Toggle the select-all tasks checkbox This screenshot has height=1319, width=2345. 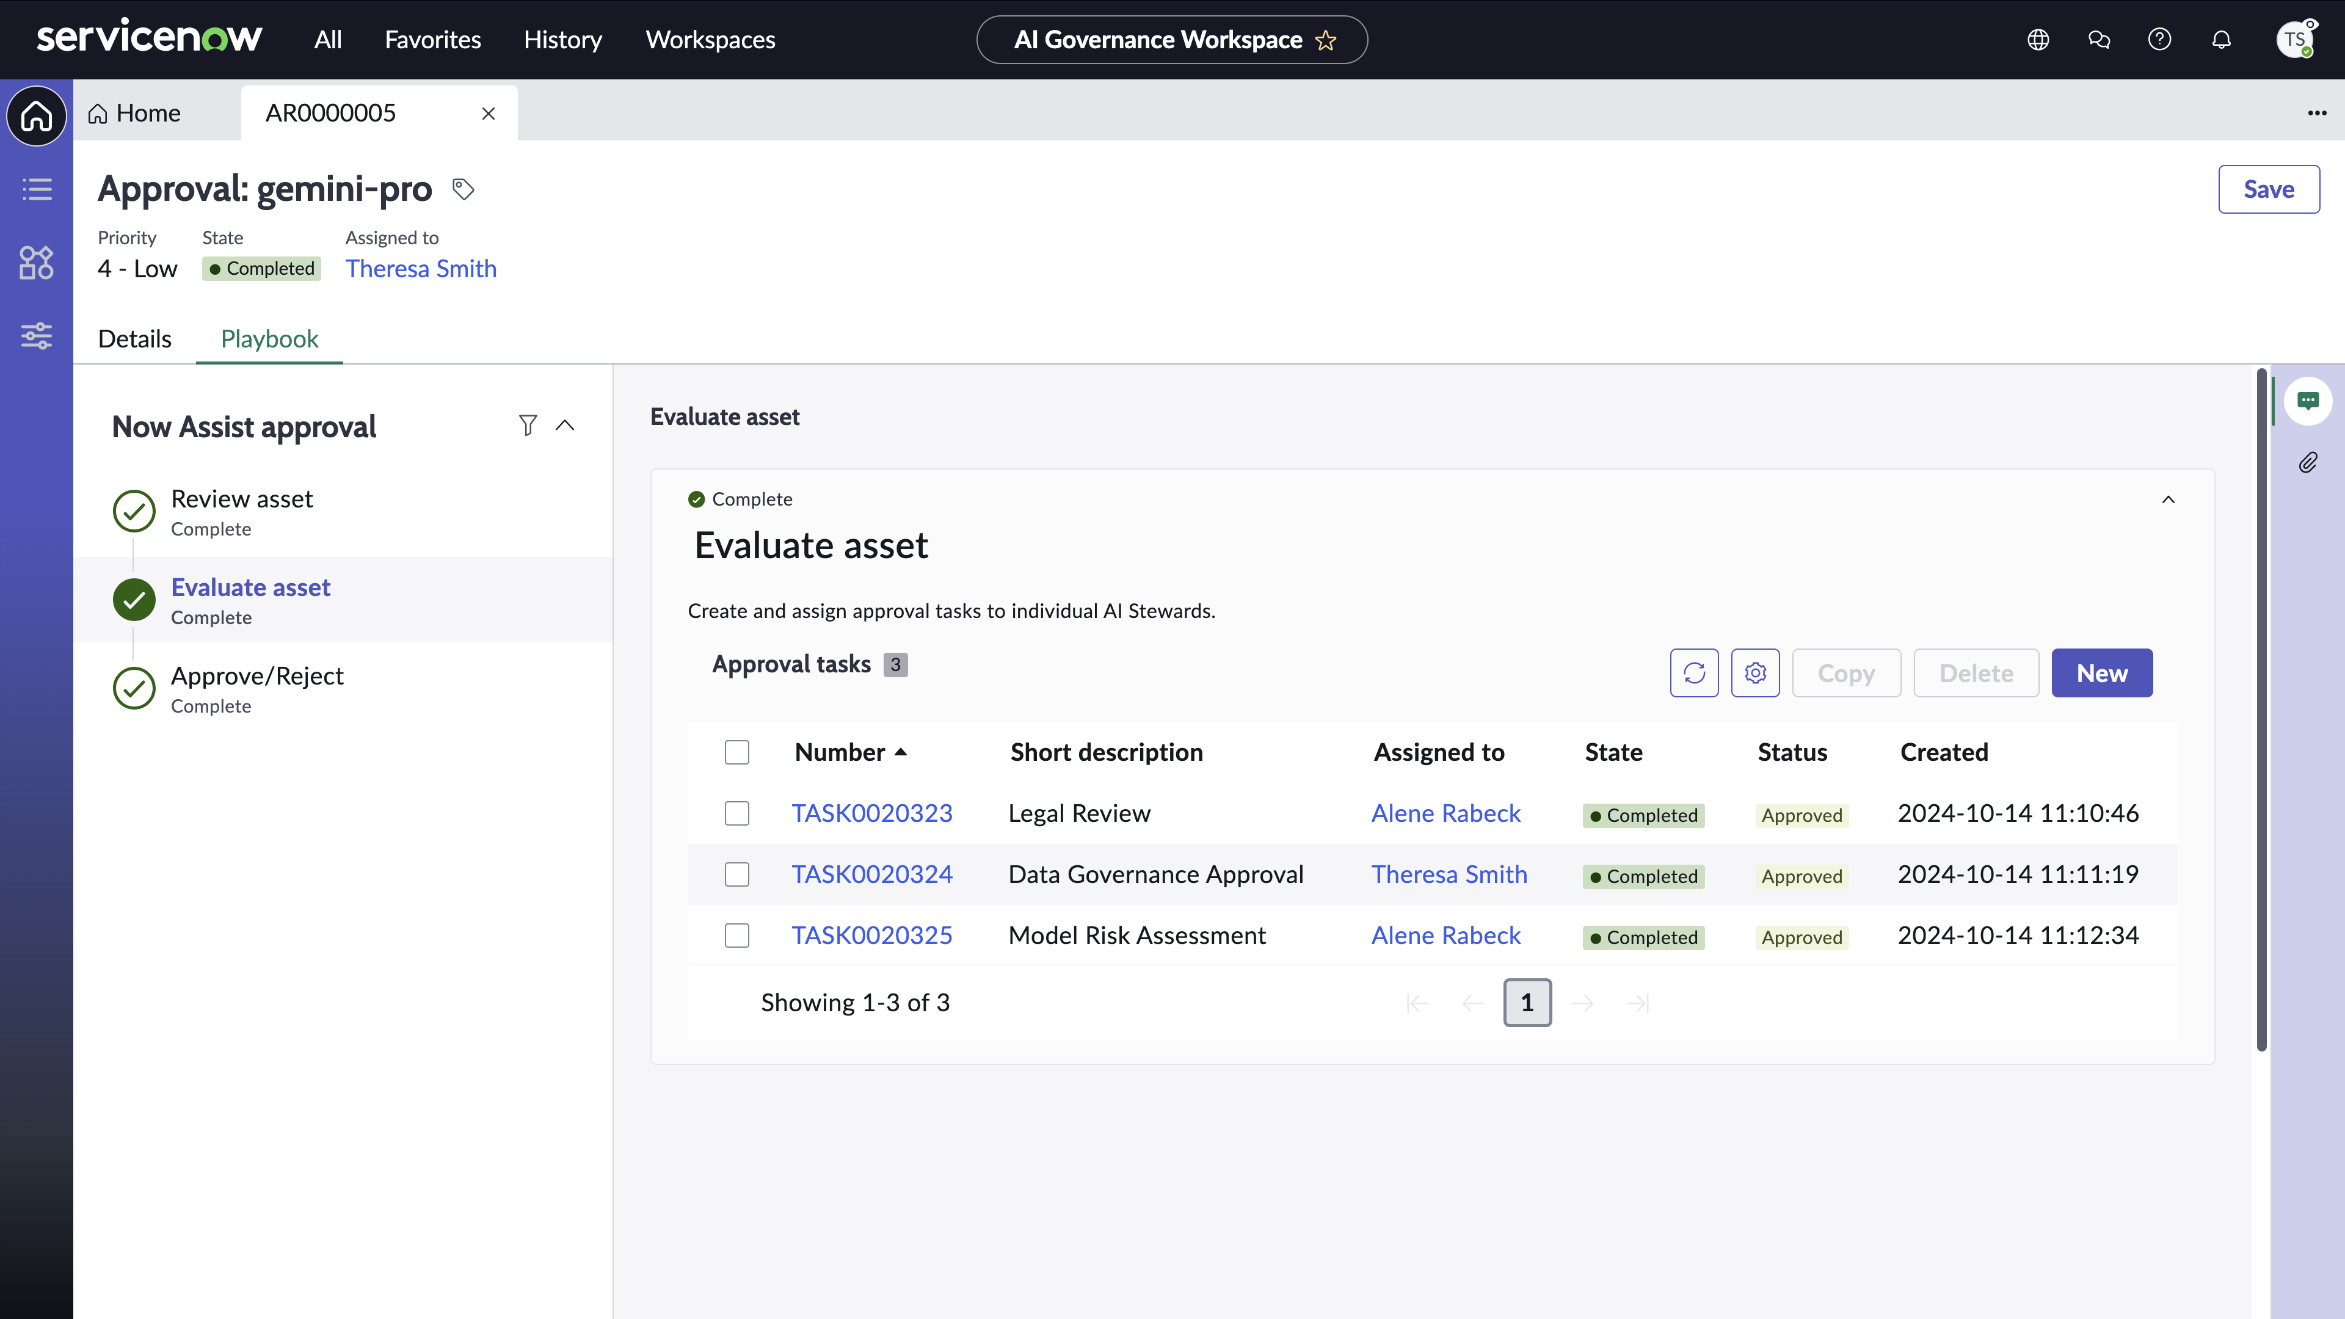point(736,752)
